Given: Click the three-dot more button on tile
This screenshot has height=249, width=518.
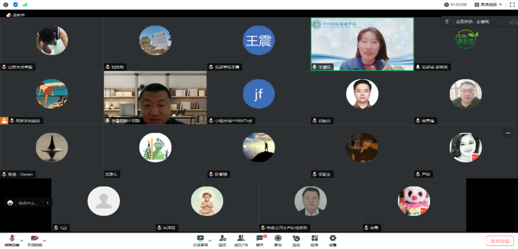Looking at the screenshot, I should [508, 133].
